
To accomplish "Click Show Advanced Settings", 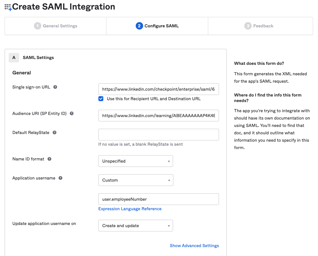I will (x=194, y=246).
